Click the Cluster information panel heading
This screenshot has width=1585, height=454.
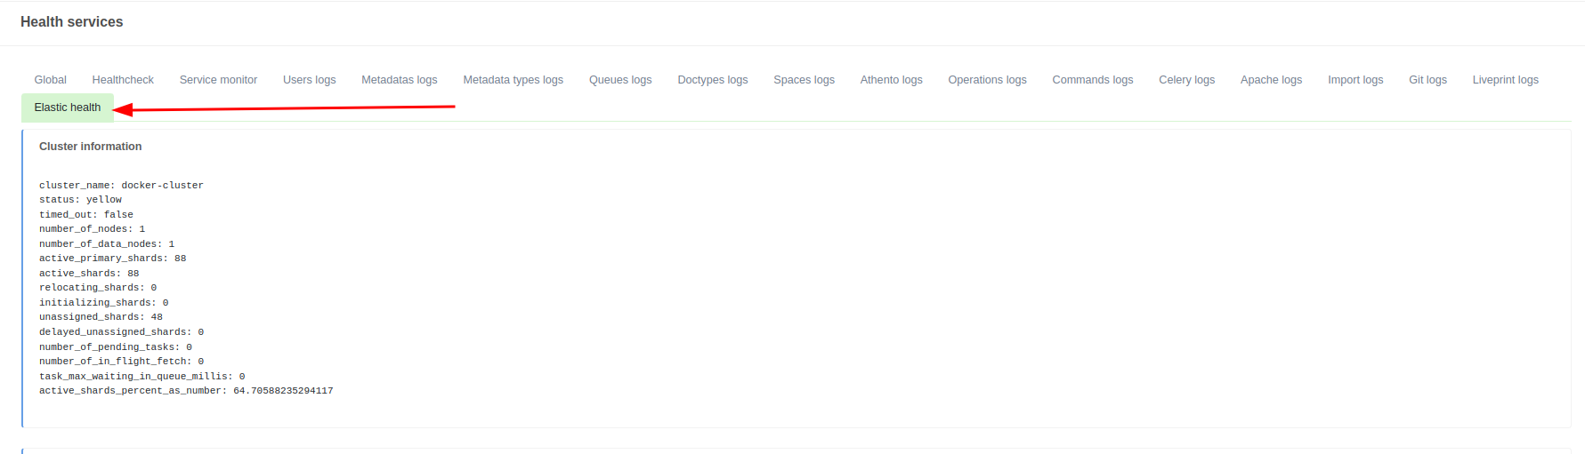click(x=91, y=147)
